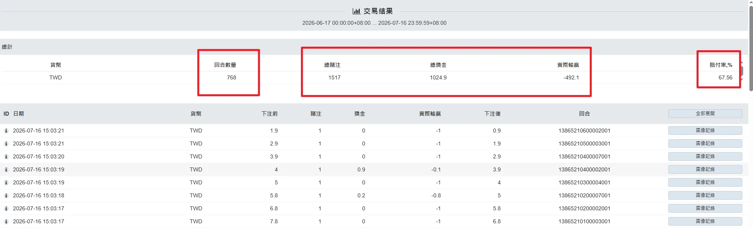Image resolution: width=753 pixels, height=228 pixels.
Task: Click info icon for round 13865210100003001
Action: (6, 221)
